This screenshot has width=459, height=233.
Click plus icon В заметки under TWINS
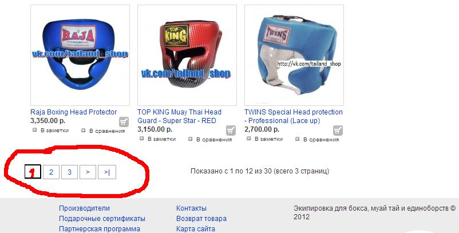249,139
